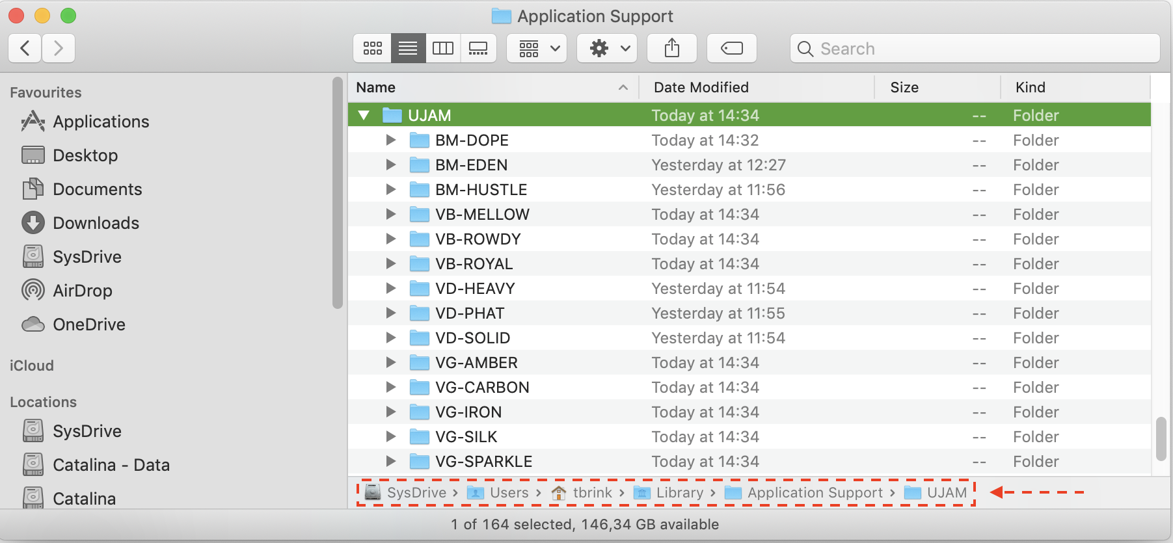Select the VB-MELLOW folder icon
This screenshot has width=1173, height=543.
(x=420, y=214)
